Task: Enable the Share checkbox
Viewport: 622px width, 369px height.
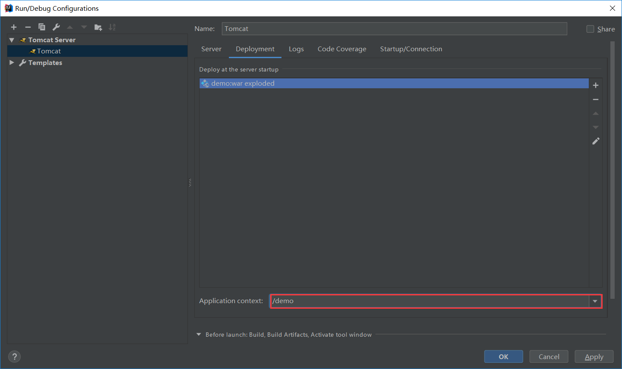Action: click(x=590, y=29)
